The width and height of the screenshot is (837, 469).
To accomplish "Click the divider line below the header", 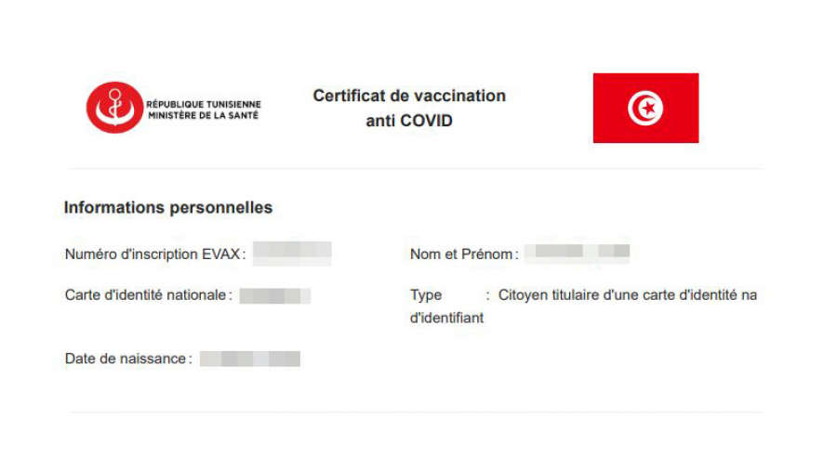I will (416, 168).
